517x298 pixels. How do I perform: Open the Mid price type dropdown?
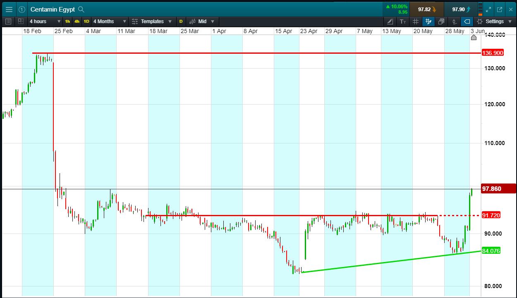(x=202, y=21)
